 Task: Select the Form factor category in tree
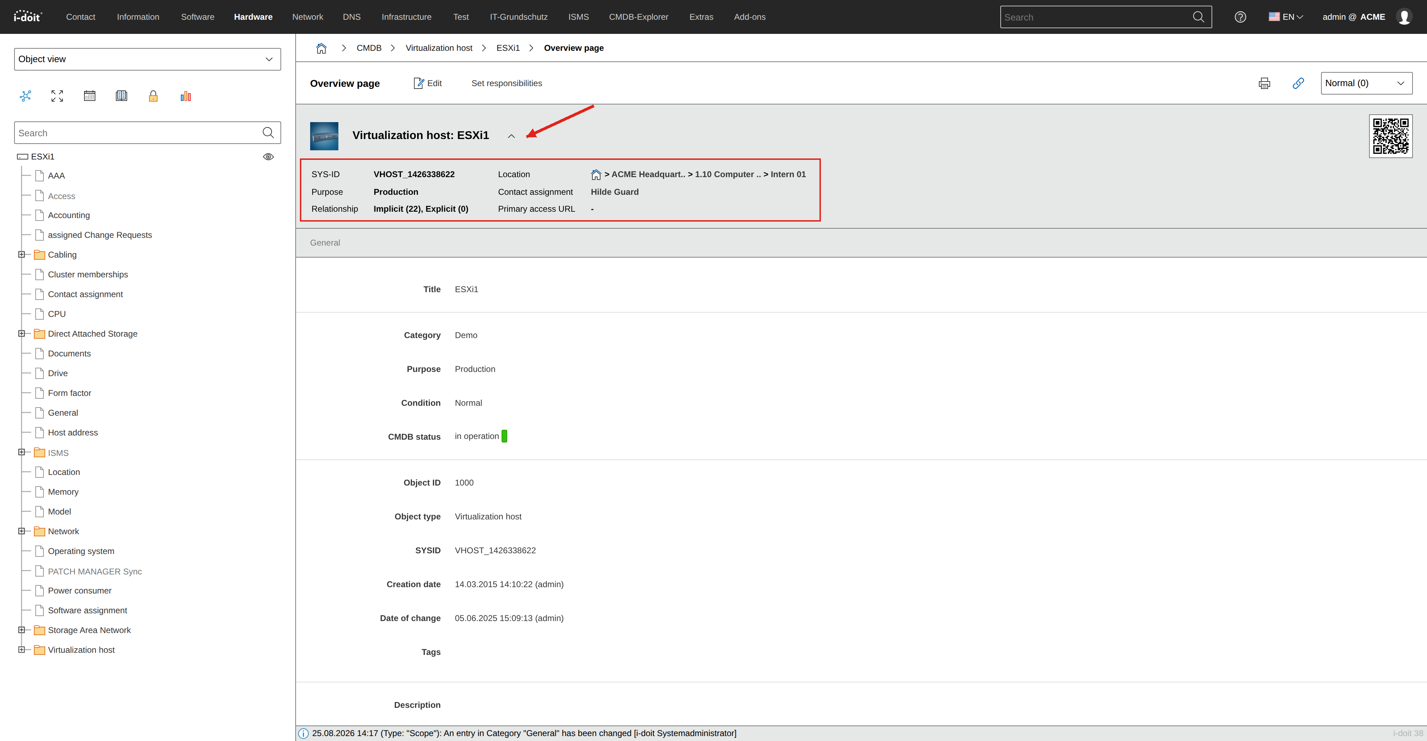click(69, 393)
